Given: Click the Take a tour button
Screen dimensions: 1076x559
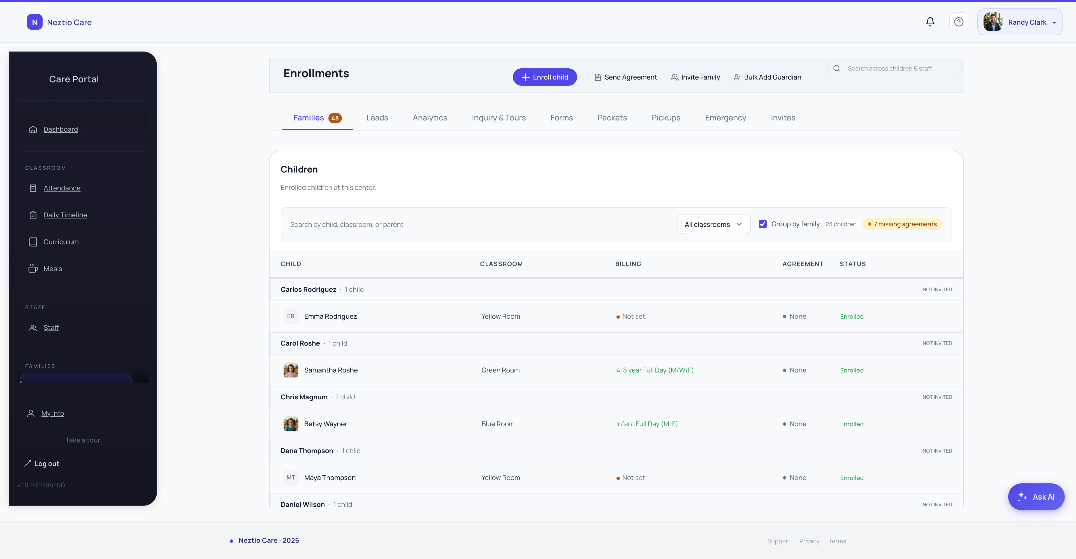Looking at the screenshot, I should (83, 440).
